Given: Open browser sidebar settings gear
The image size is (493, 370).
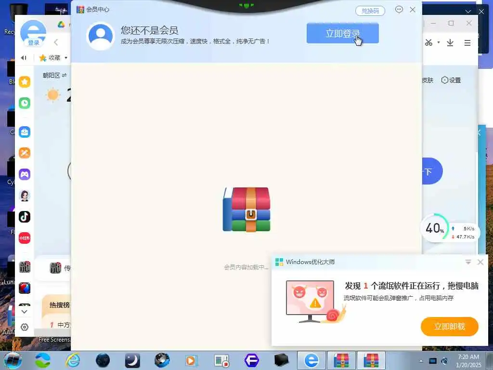Looking at the screenshot, I should pyautogui.click(x=25, y=327).
